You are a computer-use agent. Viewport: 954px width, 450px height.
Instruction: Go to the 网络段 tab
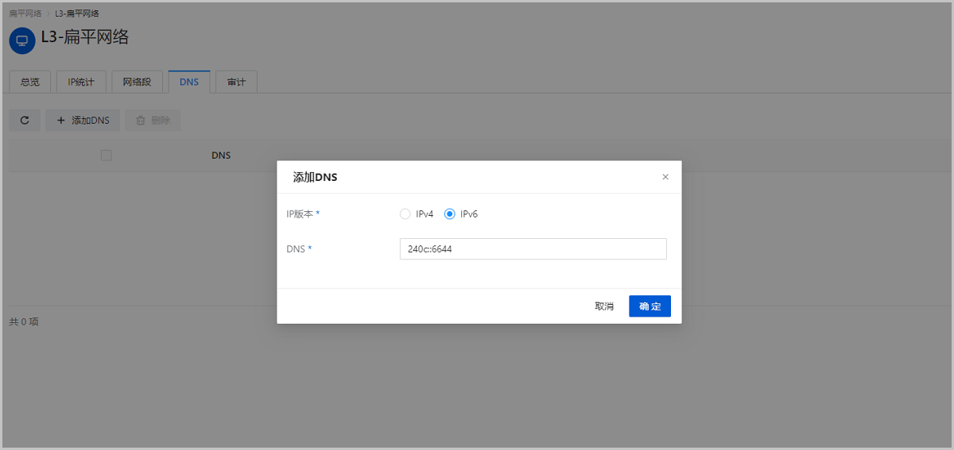tap(137, 83)
